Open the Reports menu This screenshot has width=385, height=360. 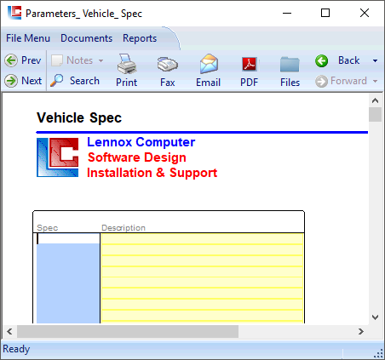tap(140, 38)
